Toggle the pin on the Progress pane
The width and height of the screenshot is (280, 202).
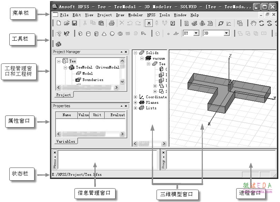163,157
